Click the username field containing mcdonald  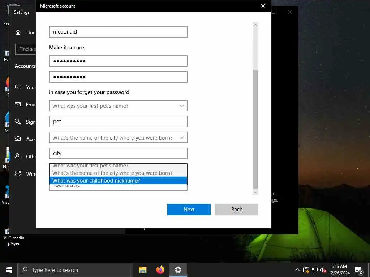[118, 32]
